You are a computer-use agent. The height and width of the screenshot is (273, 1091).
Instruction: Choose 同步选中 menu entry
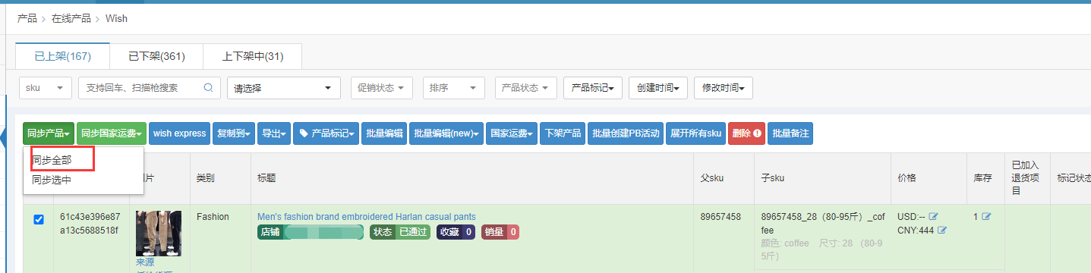tap(52, 180)
